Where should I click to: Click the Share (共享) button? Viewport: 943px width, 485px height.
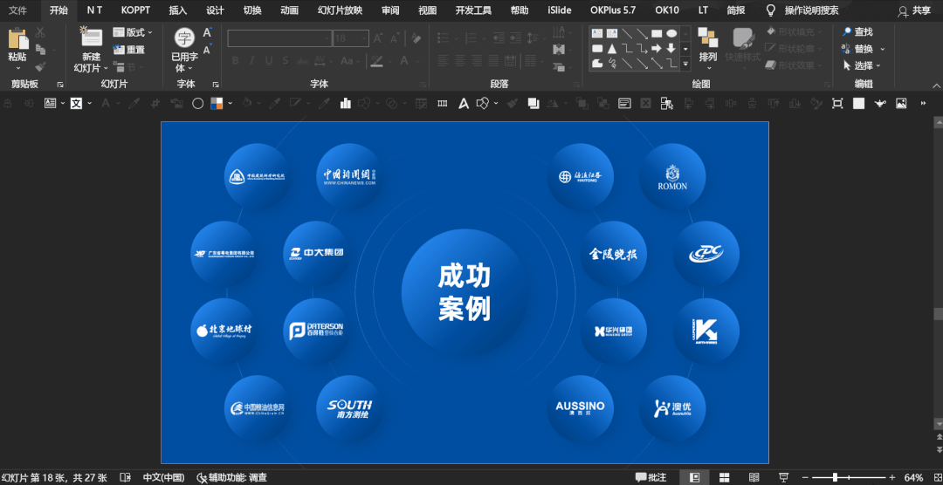[913, 10]
